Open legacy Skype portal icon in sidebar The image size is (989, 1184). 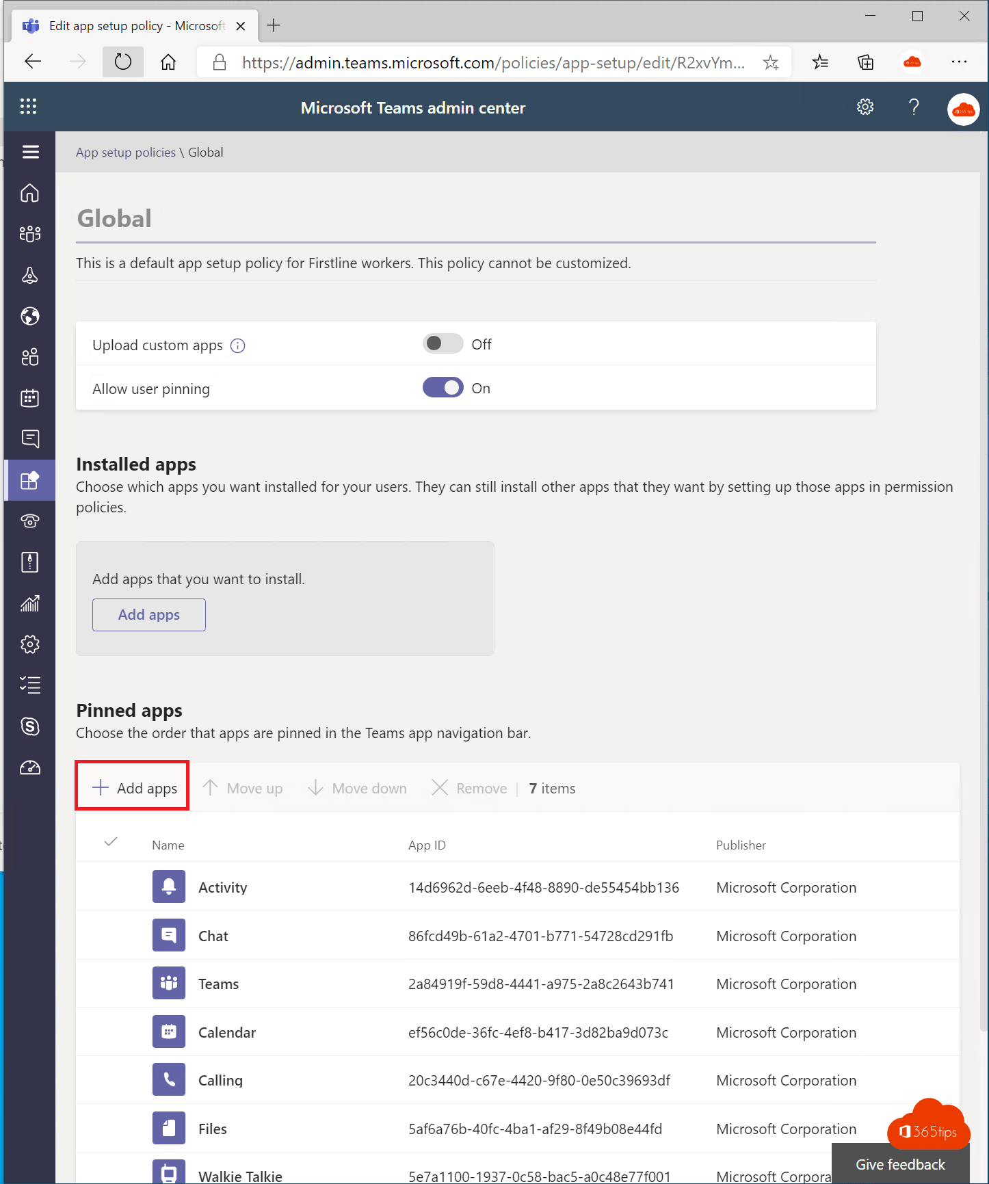tap(30, 726)
